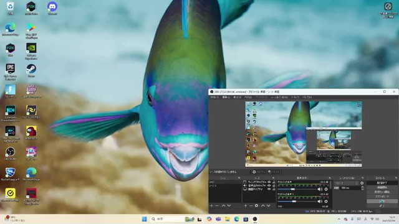Open the Edit menu in OBS
Screen dimensions: 399x224
pyautogui.click(x=226, y=97)
